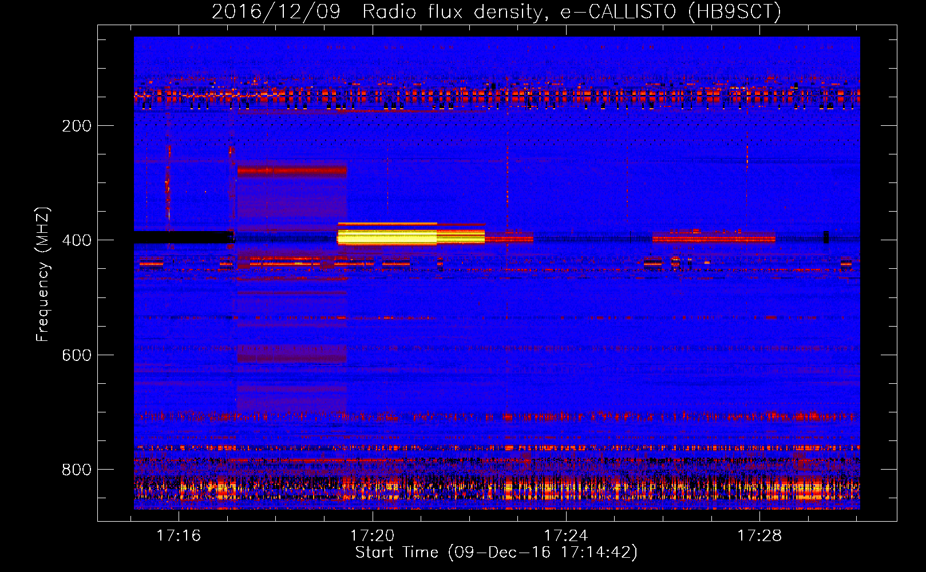Select the 400 frequency tick label
Image resolution: width=926 pixels, height=572 pixels.
click(77, 240)
